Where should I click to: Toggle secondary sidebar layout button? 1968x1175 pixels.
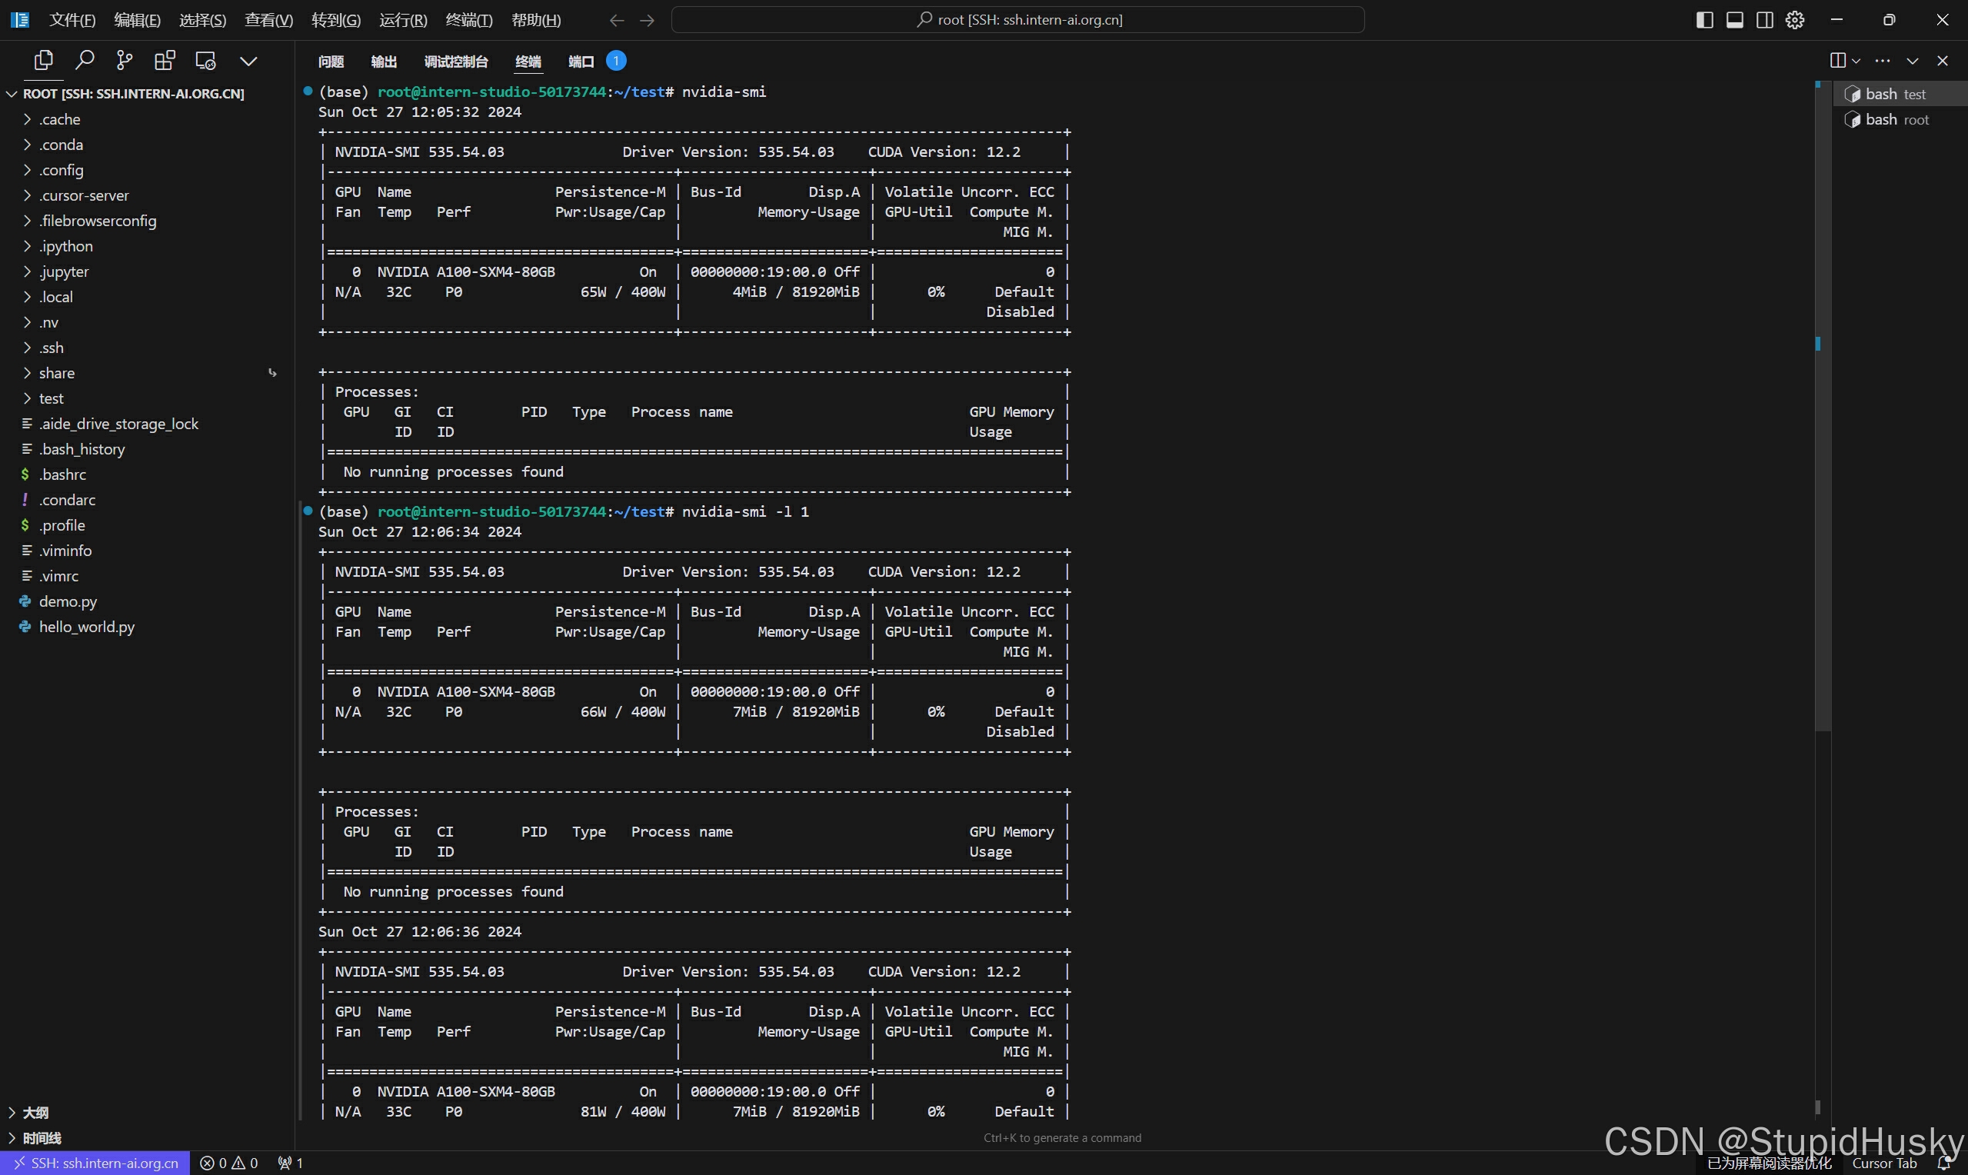(1764, 20)
